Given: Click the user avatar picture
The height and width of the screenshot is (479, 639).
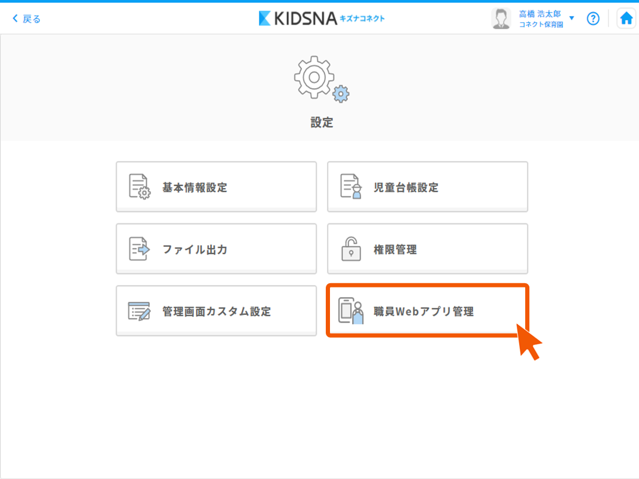Looking at the screenshot, I should pyautogui.click(x=501, y=19).
